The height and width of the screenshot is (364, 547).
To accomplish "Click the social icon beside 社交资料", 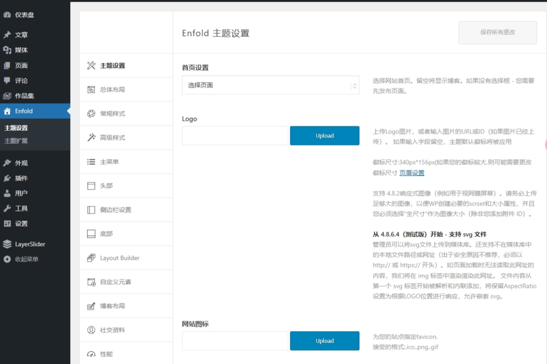I will [x=91, y=330].
